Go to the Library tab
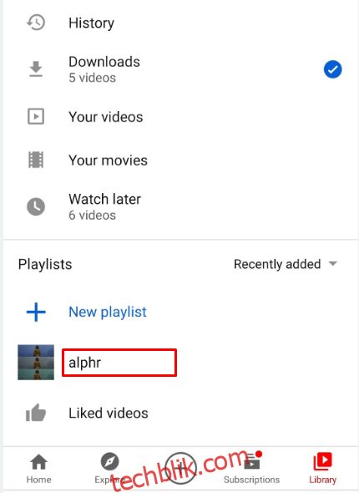The image size is (359, 493). pos(322,469)
